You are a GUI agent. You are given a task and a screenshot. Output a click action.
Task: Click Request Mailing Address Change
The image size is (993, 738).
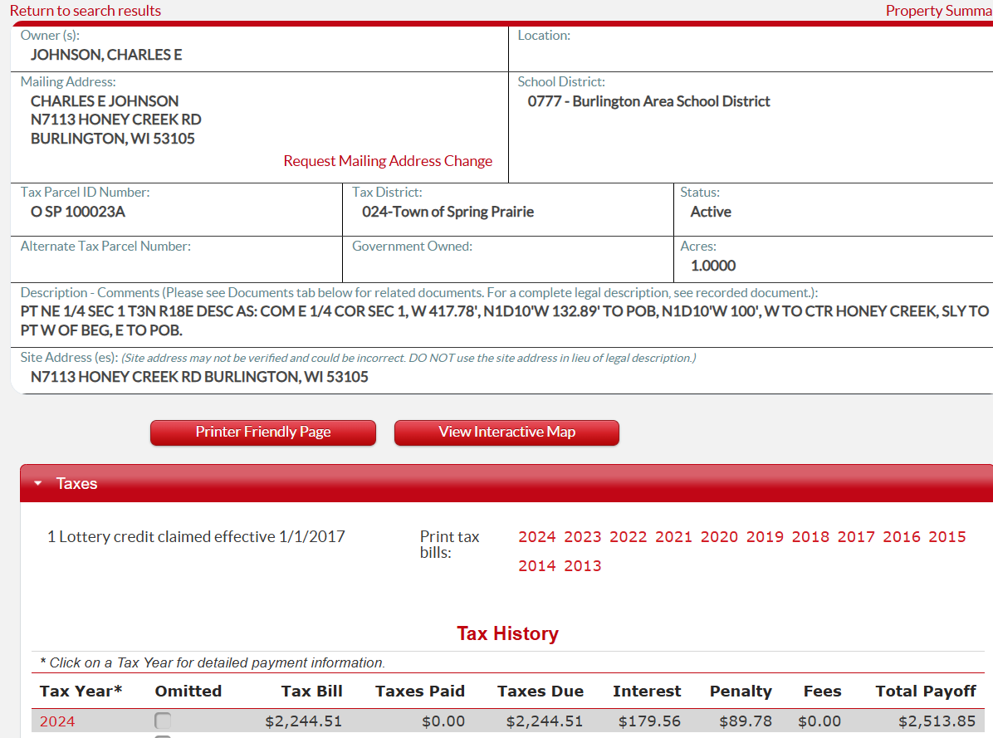pos(388,161)
